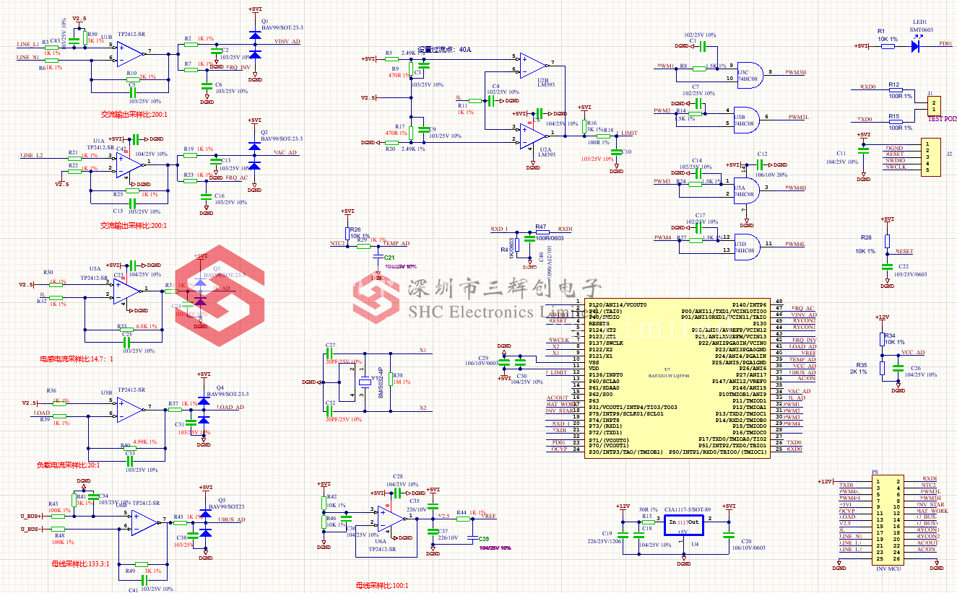Click the 'TEST POINT' label at J1
Screen dimensions: 957x593
[941, 118]
